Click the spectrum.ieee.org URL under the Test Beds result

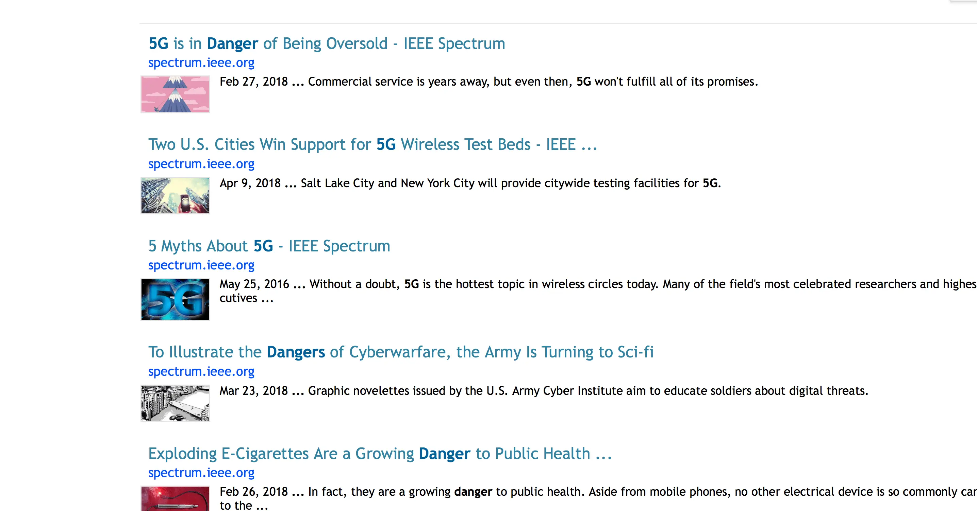coord(201,164)
